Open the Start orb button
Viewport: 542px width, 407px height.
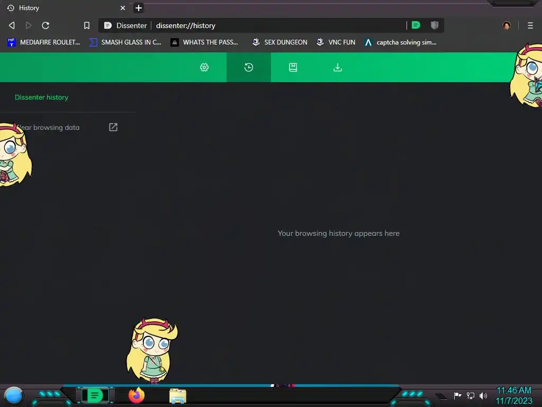click(x=14, y=395)
